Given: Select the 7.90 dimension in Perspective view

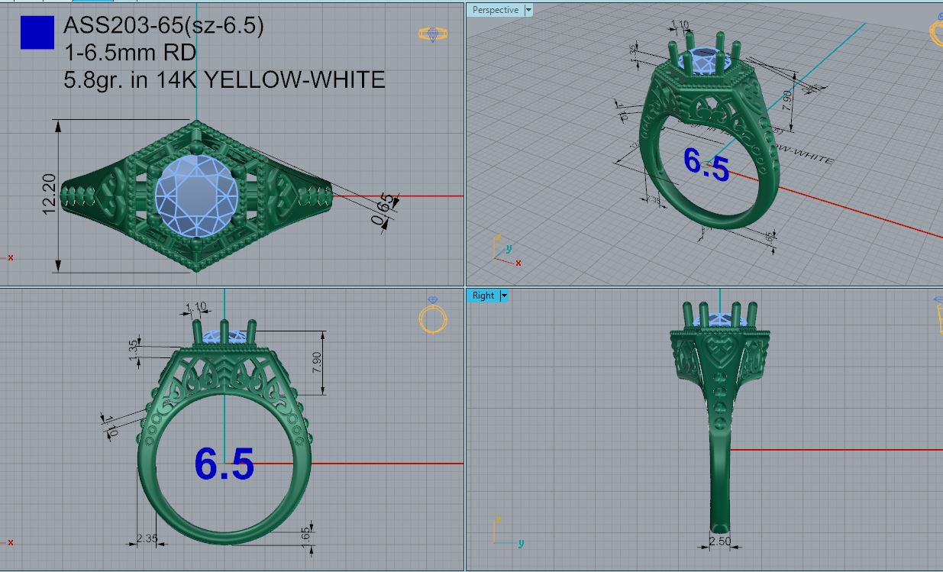Looking at the screenshot, I should (788, 102).
